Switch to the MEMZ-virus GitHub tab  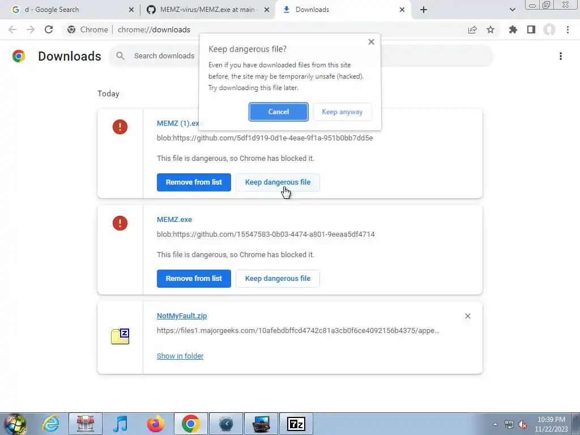pyautogui.click(x=207, y=10)
